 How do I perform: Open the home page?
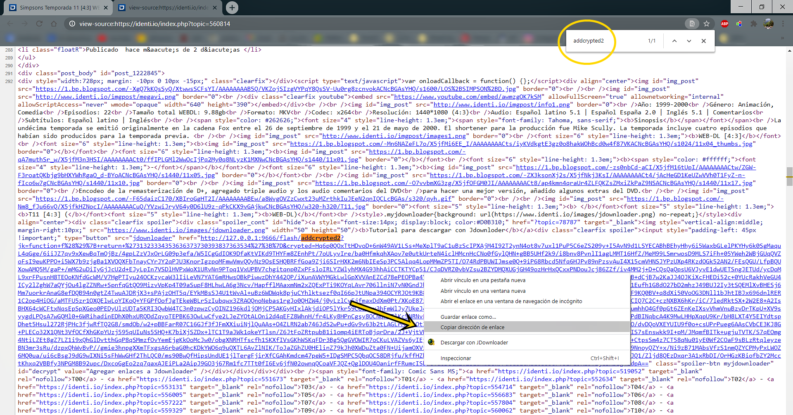[x=54, y=24]
